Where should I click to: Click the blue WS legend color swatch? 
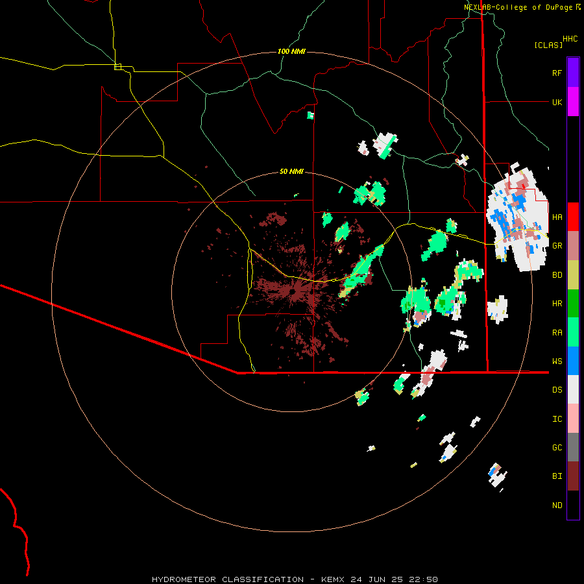(x=573, y=361)
